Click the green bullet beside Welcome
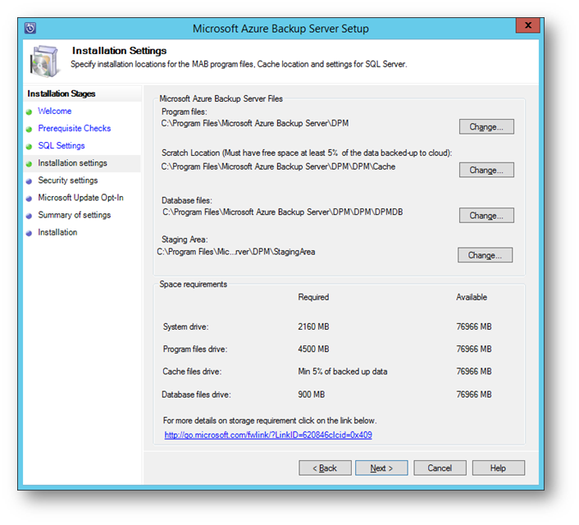Image resolution: width=579 pixels, height=525 pixels. [30, 112]
